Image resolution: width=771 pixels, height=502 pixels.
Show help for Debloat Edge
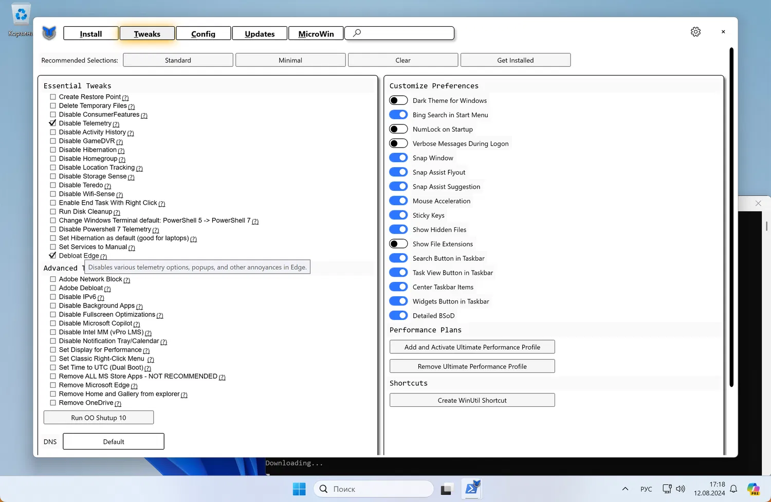tap(104, 257)
